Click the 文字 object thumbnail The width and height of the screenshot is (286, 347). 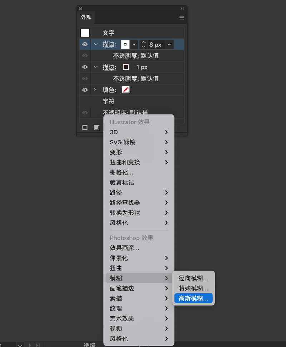coord(85,33)
